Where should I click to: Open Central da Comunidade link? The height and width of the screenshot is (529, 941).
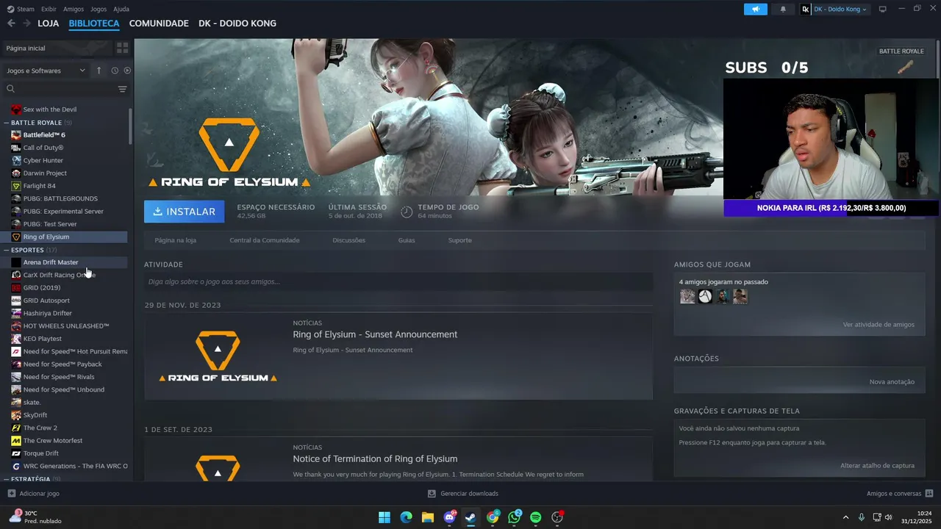265,240
